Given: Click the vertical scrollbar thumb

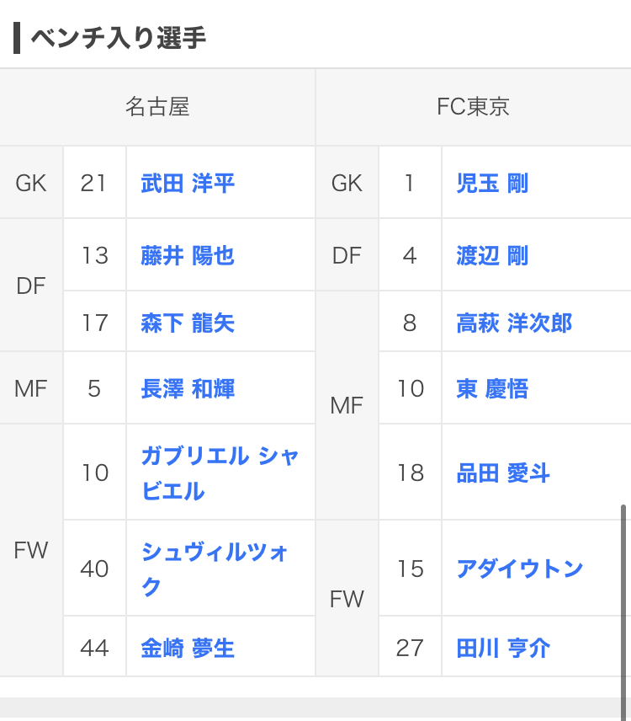Looking at the screenshot, I should pyautogui.click(x=623, y=612).
